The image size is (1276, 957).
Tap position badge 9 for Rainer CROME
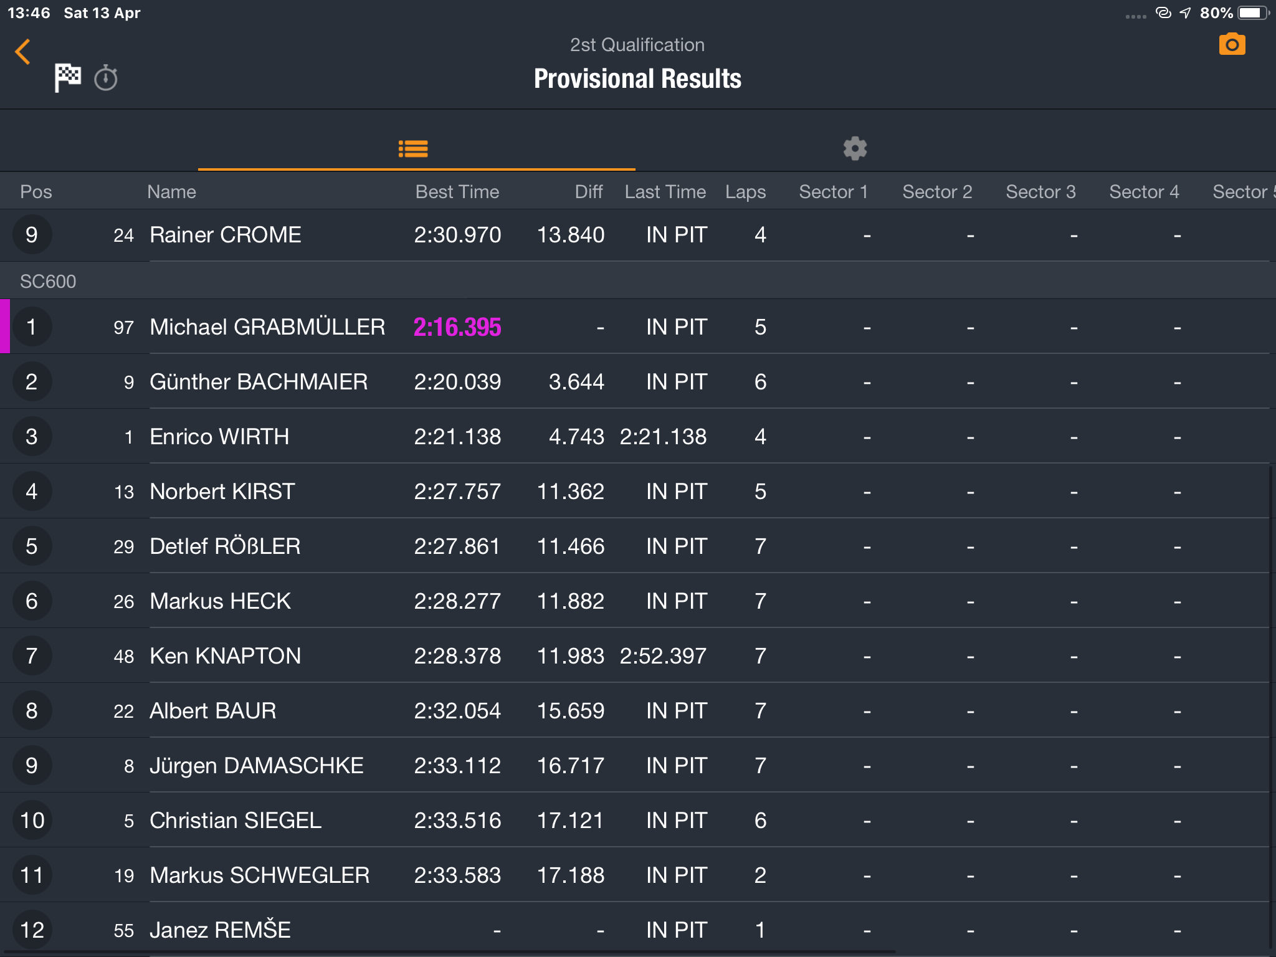click(x=32, y=234)
